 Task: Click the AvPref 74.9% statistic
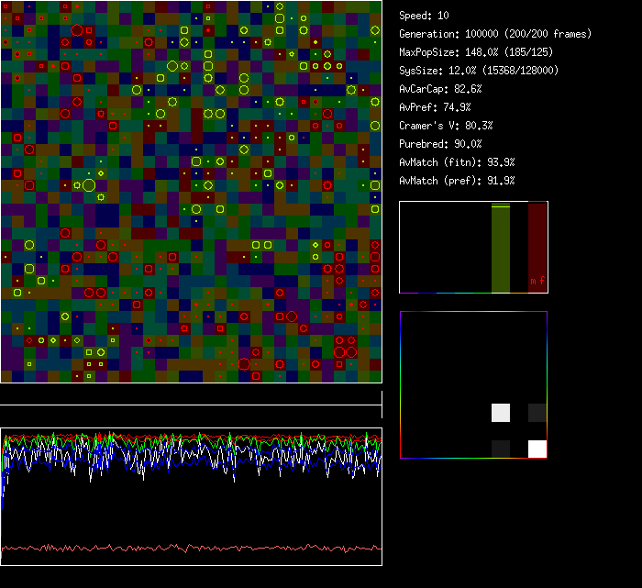click(435, 107)
